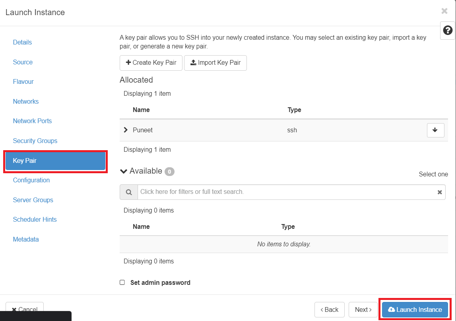Enable the Set admin password checkbox
Image resolution: width=456 pixels, height=321 pixels.
click(122, 282)
